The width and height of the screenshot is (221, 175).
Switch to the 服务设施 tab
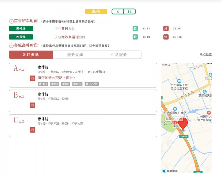[75, 55]
